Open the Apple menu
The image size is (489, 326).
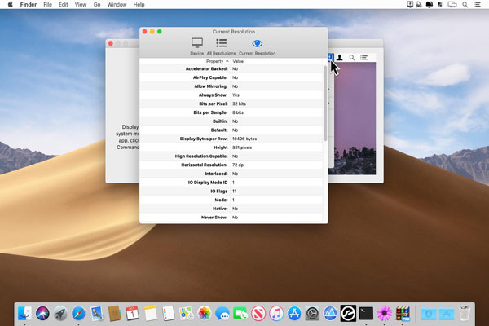[11, 5]
